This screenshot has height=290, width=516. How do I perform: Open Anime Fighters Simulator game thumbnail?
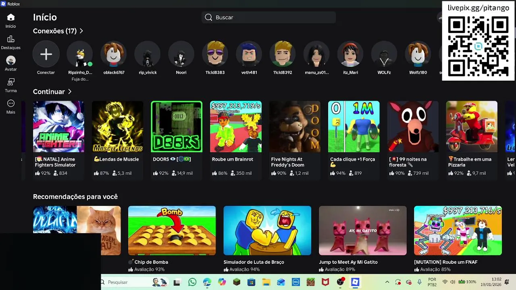pos(58,126)
